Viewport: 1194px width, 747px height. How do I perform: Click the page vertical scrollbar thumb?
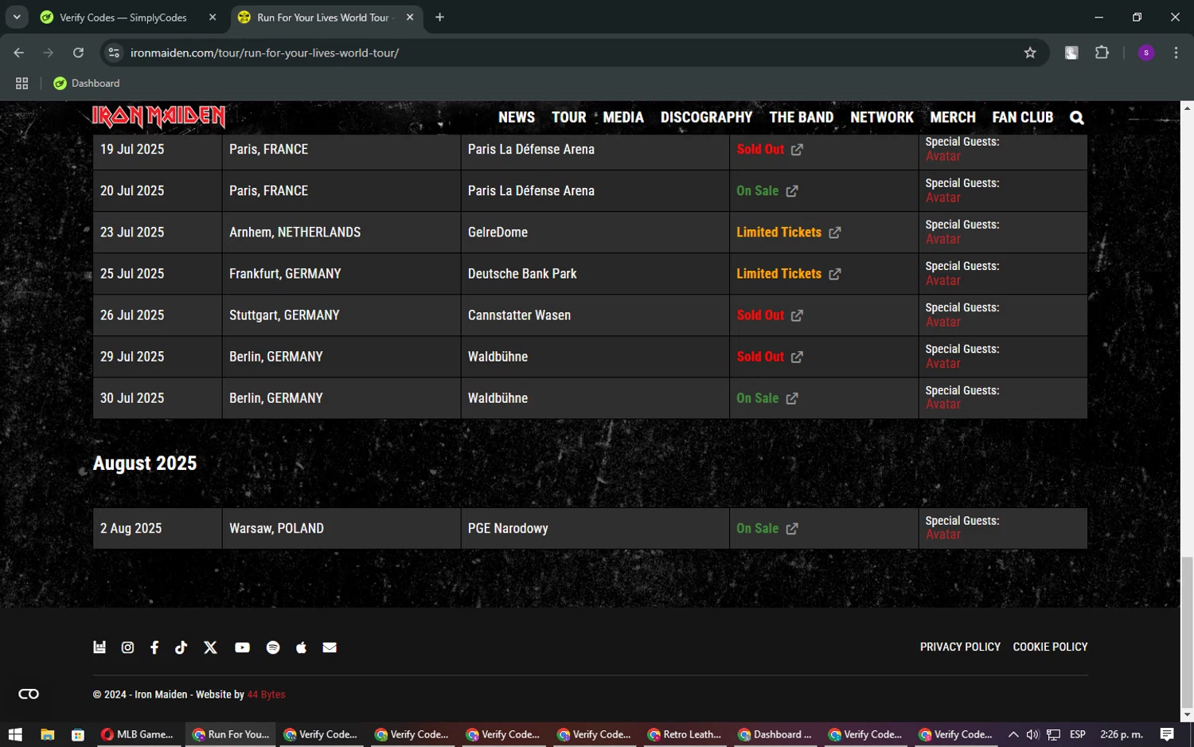pos(1187,633)
